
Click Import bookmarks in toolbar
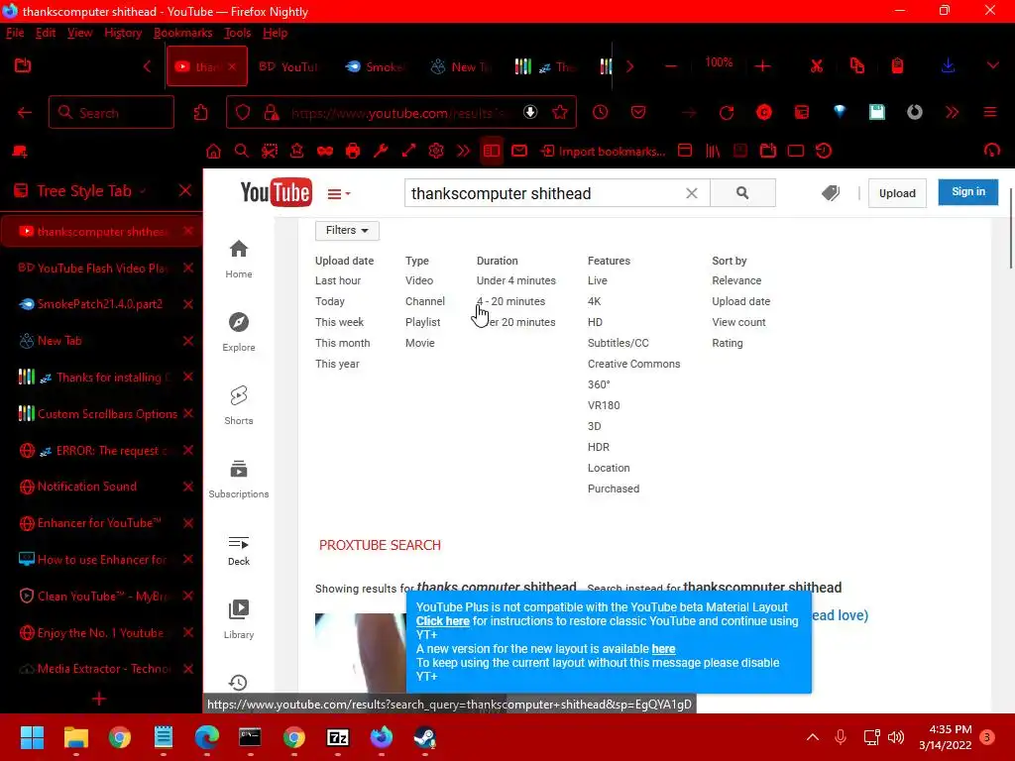(x=604, y=152)
